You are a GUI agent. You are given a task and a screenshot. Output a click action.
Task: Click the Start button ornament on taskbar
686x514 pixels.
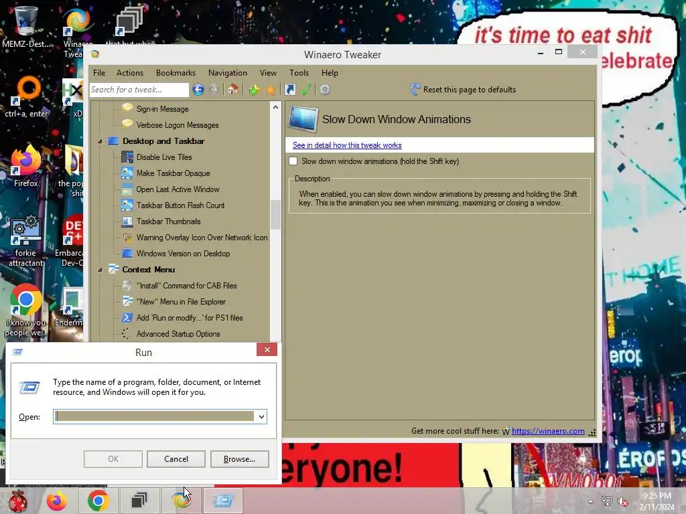click(18, 501)
